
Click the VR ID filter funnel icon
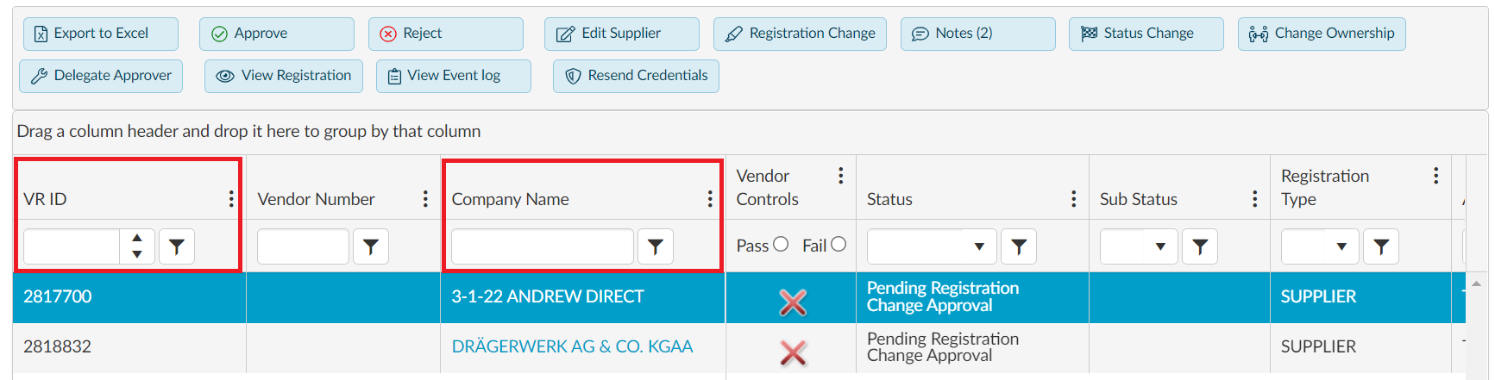click(x=177, y=246)
